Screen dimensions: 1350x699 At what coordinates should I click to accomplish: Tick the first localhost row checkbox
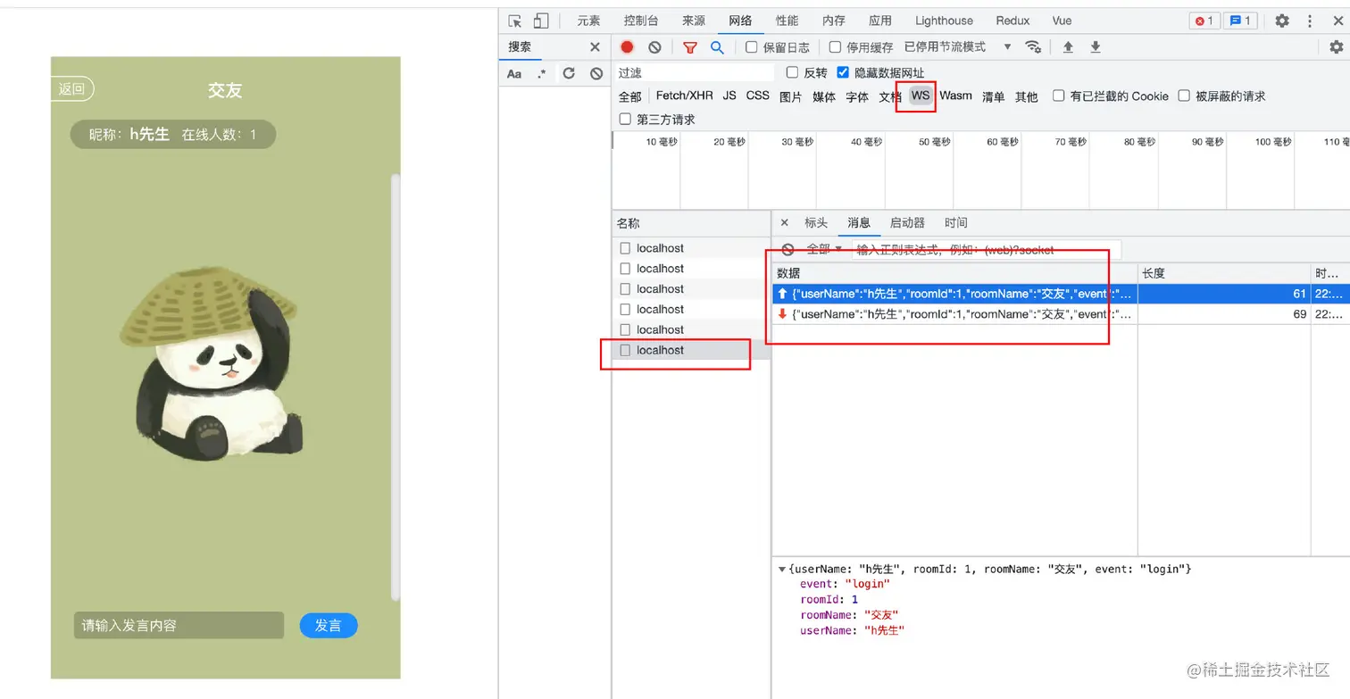pyautogui.click(x=625, y=248)
